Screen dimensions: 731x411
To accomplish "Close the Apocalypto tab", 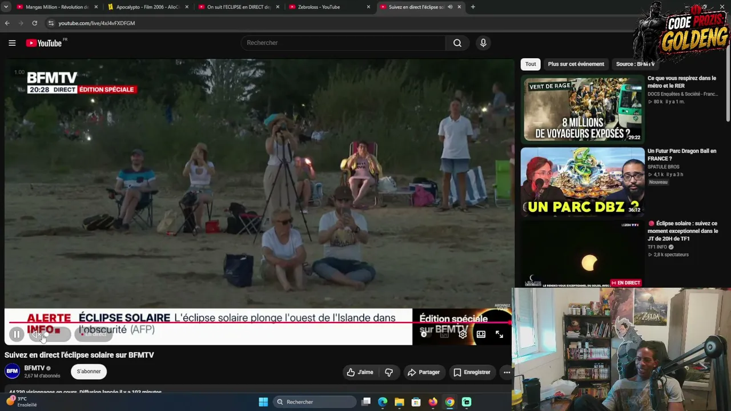I will pos(187,7).
